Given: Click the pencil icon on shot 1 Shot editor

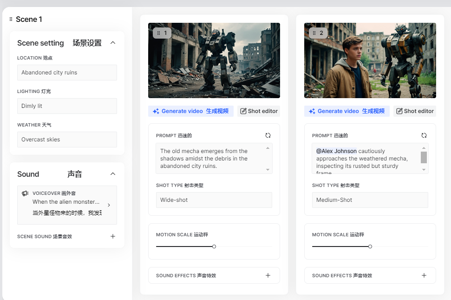Looking at the screenshot, I should (x=243, y=111).
